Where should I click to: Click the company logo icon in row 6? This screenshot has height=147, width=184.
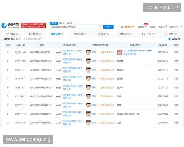[59, 96]
